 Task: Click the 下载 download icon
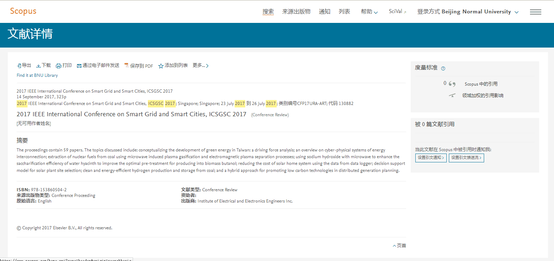coord(38,66)
